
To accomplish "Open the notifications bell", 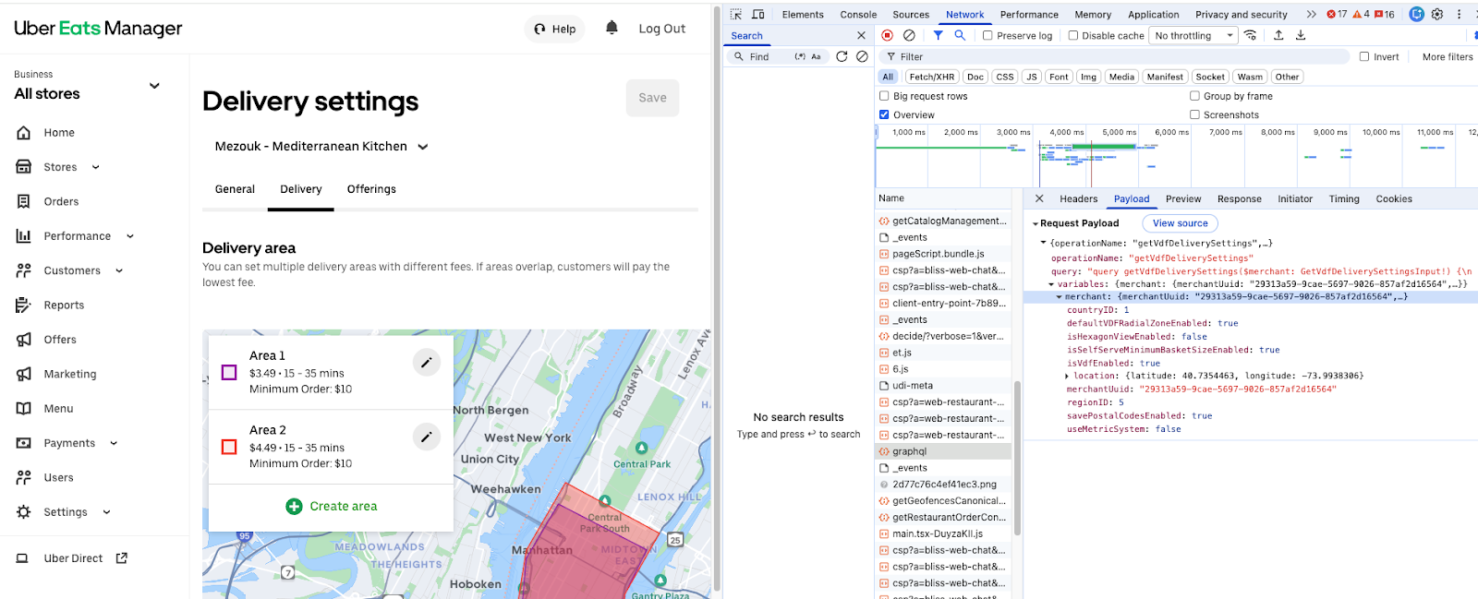I will tap(612, 28).
